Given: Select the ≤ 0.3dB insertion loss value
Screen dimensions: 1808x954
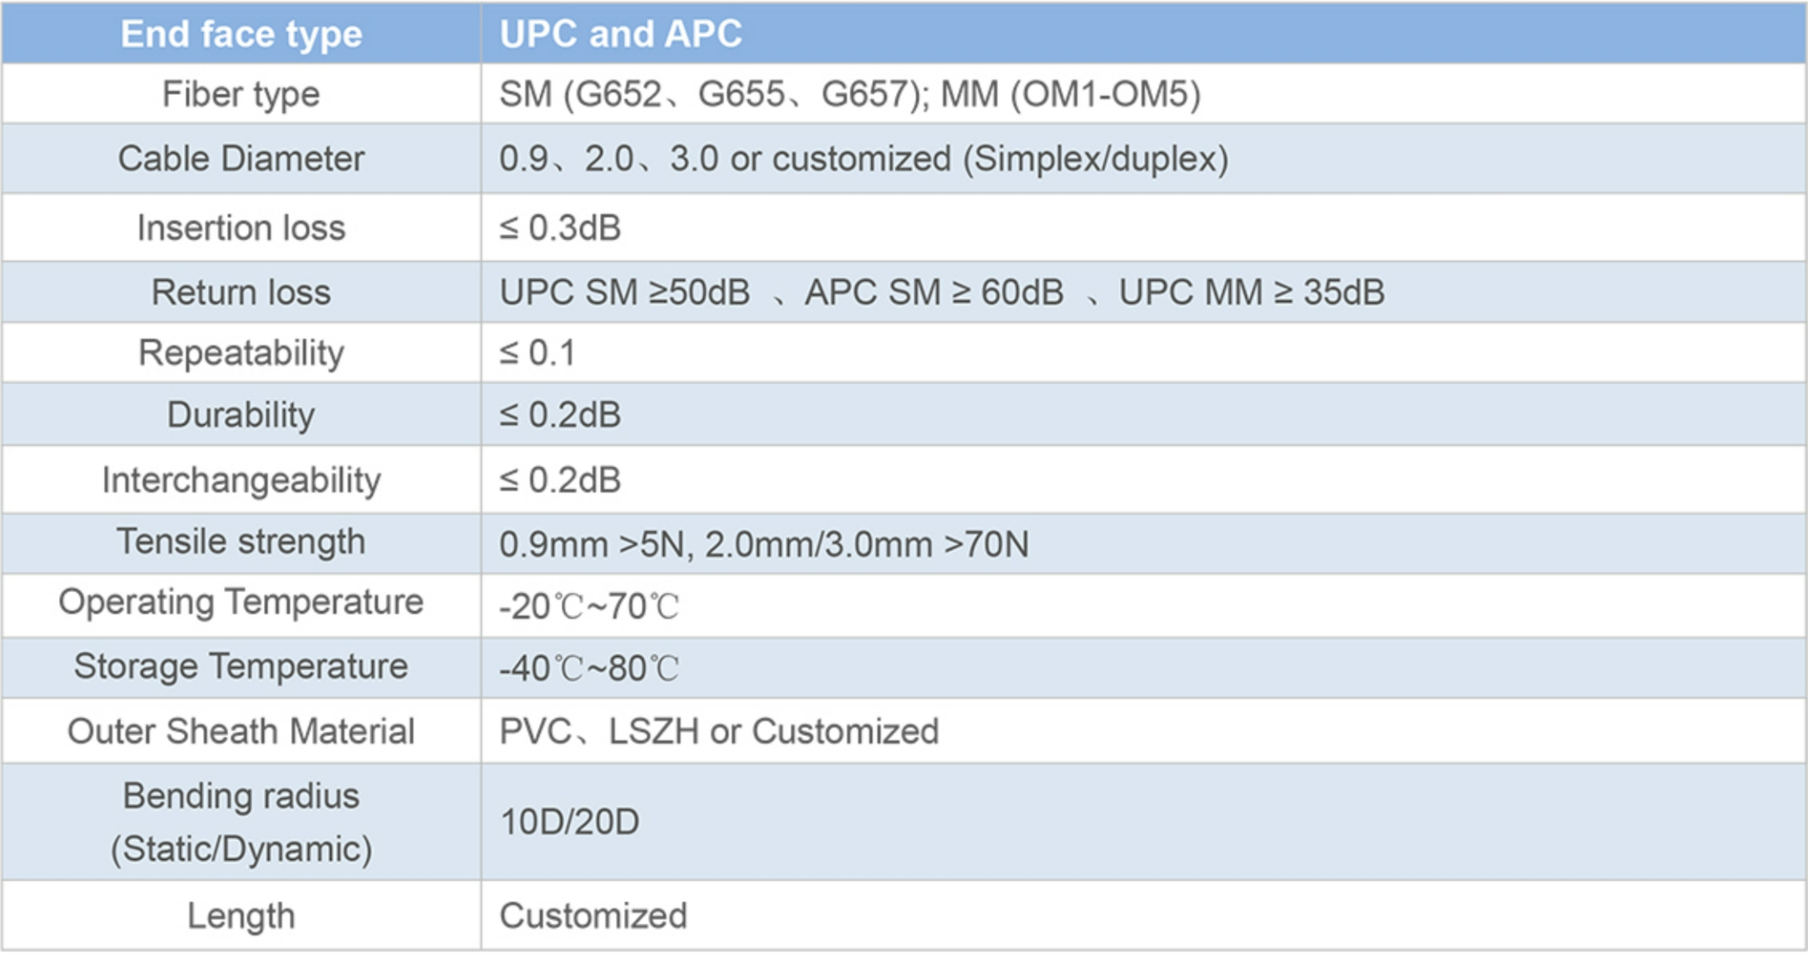Looking at the screenshot, I should [560, 227].
